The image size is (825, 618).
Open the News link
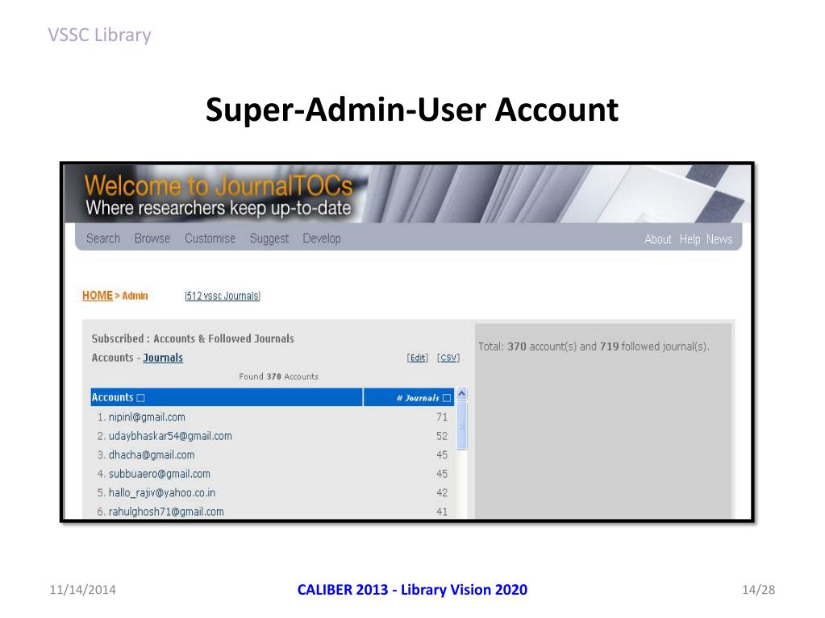click(x=719, y=239)
